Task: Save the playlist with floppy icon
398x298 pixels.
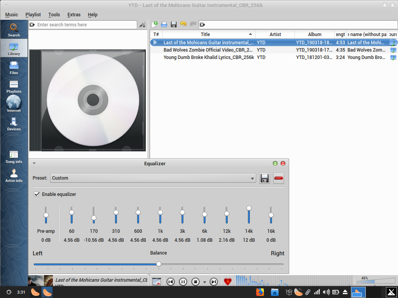Action: [x=174, y=24]
